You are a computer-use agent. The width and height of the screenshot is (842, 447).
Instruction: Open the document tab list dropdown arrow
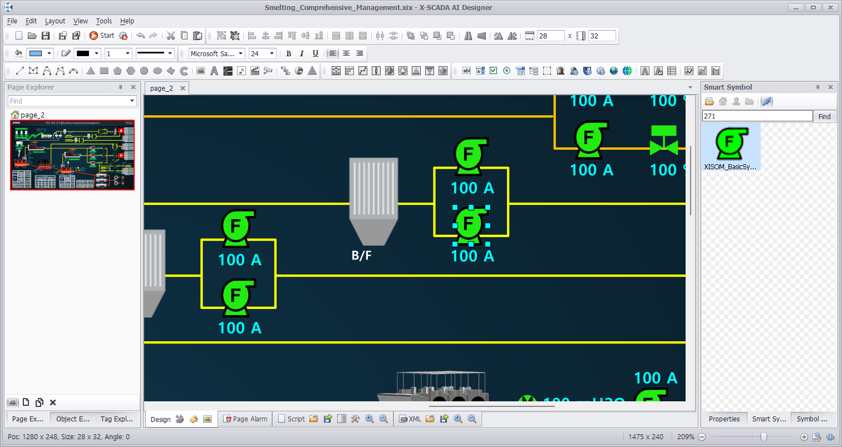pyautogui.click(x=691, y=87)
